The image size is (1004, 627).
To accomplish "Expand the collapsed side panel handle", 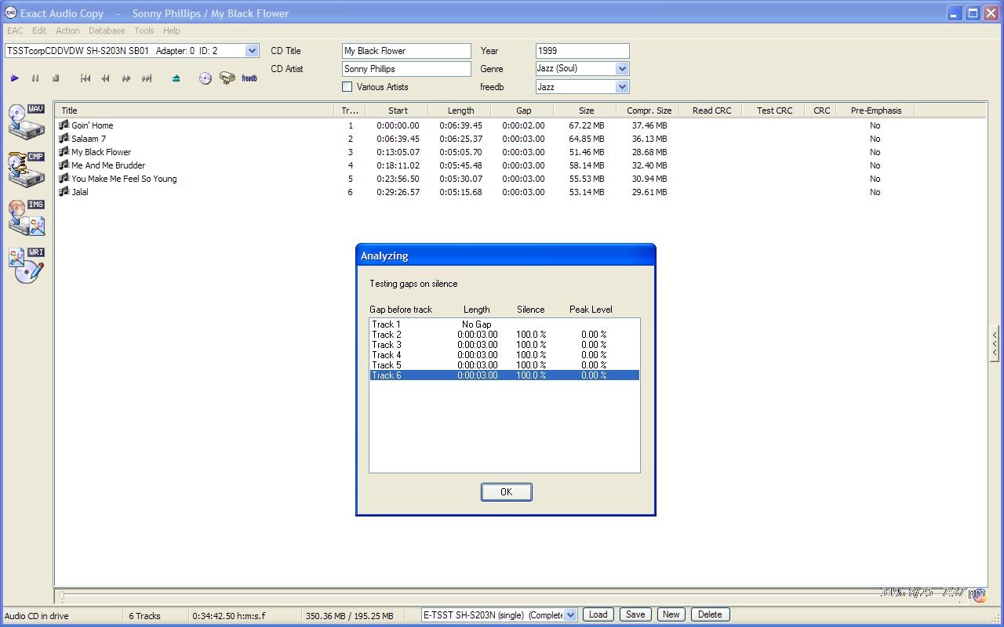I will [995, 342].
